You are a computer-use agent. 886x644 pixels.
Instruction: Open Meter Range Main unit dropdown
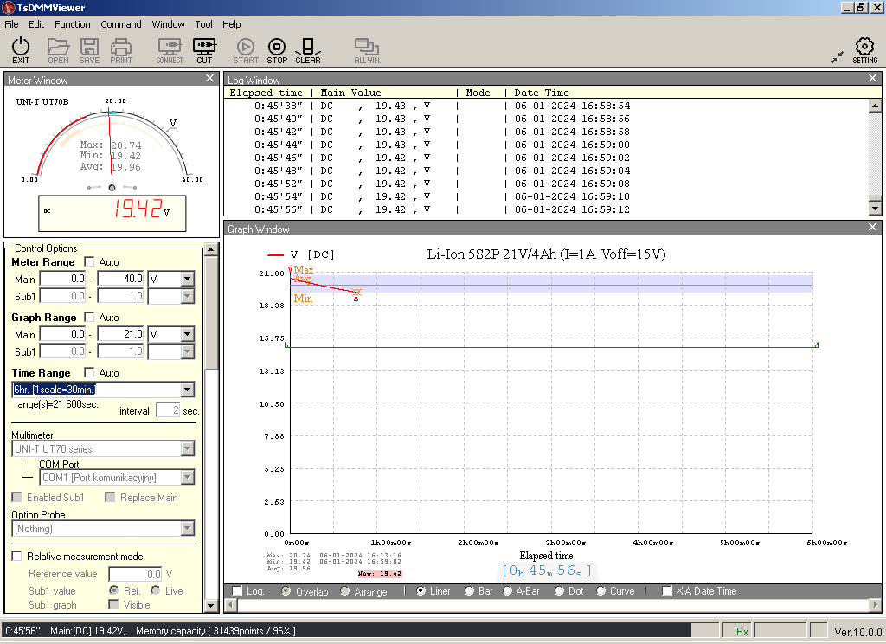point(188,280)
